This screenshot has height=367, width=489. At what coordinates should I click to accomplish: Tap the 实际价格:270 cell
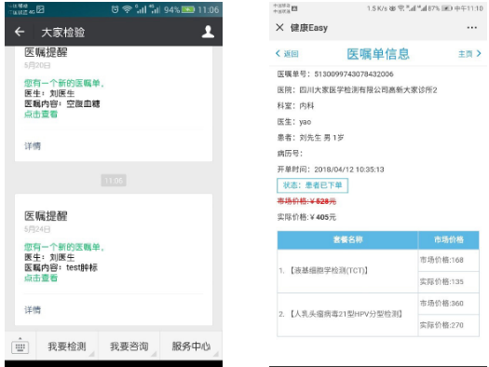point(448,325)
